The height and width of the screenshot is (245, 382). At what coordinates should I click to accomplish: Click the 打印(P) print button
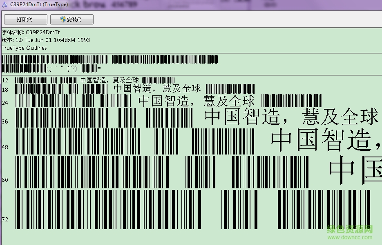tap(25, 19)
